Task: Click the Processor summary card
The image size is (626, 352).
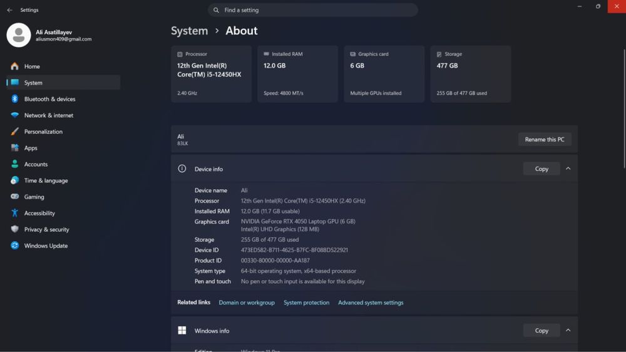Action: [x=211, y=74]
